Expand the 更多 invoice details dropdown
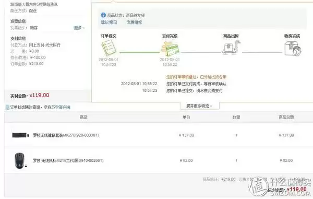Screen dimensions: 313x199 tap(79, 28)
